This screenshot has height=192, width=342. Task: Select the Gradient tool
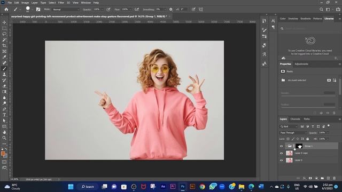(4, 92)
